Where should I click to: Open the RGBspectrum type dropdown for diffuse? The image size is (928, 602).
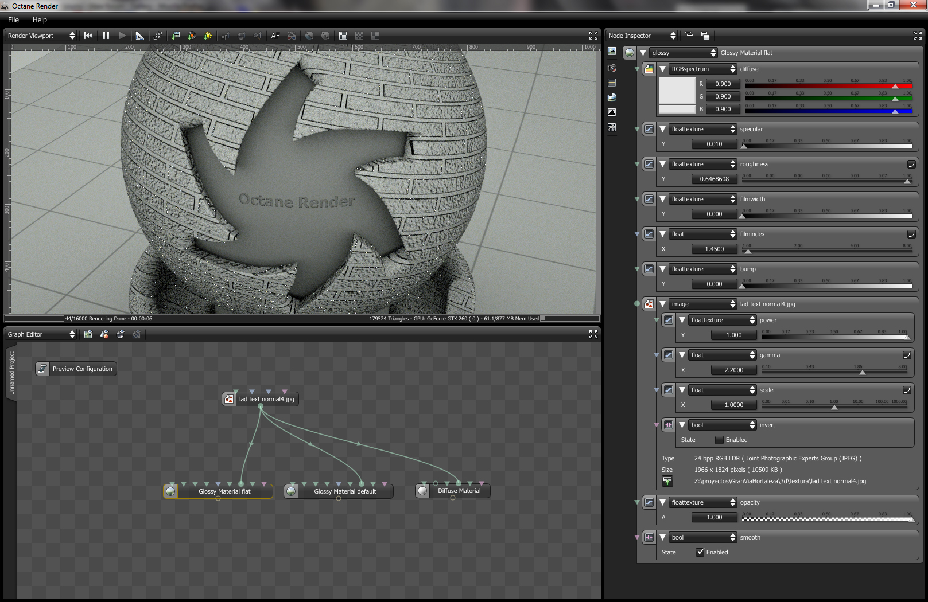click(x=703, y=69)
